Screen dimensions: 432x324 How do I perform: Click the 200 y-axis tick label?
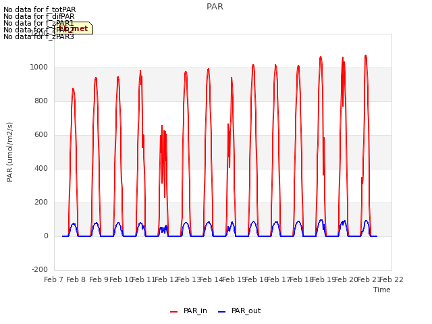coord(41,202)
